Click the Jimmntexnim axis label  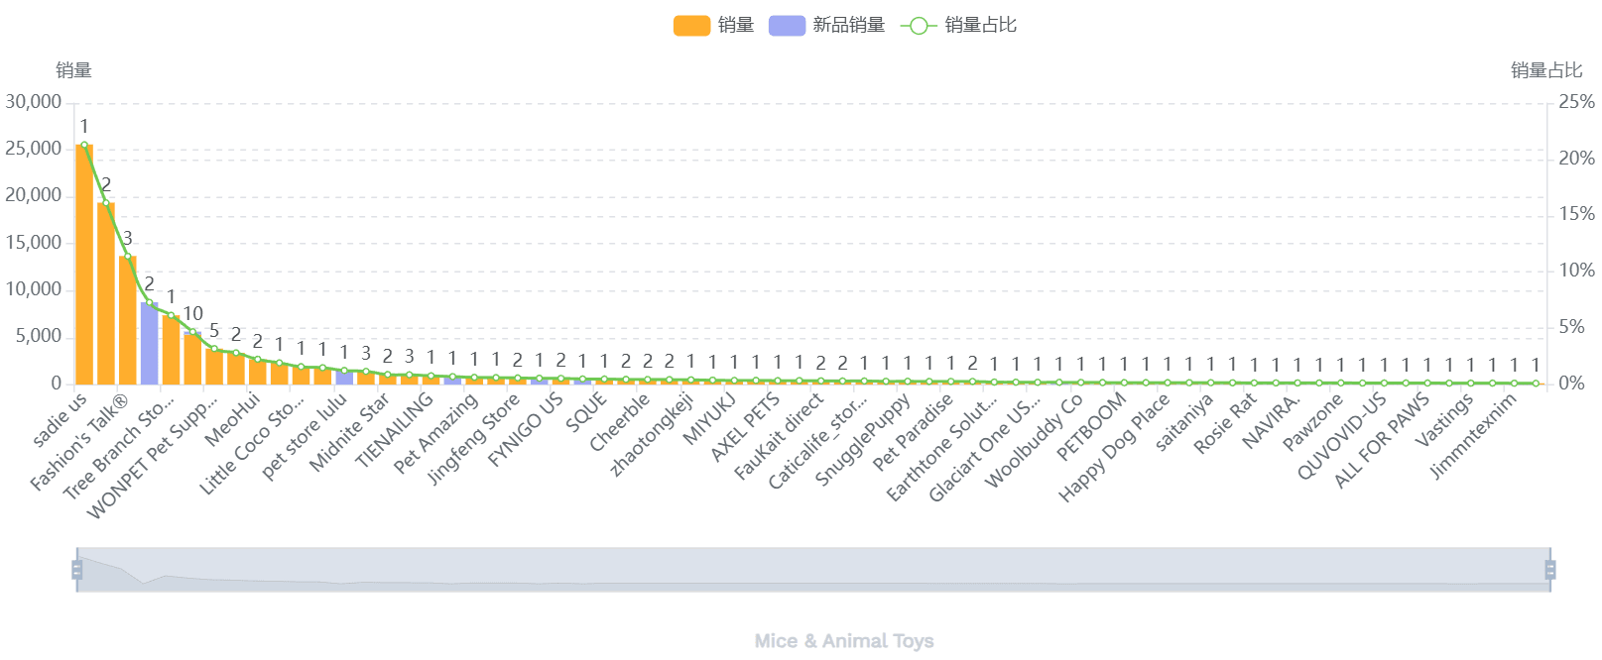coord(1474,436)
